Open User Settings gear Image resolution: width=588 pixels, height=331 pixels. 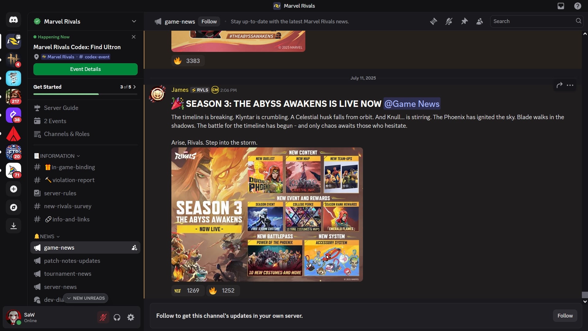131,317
